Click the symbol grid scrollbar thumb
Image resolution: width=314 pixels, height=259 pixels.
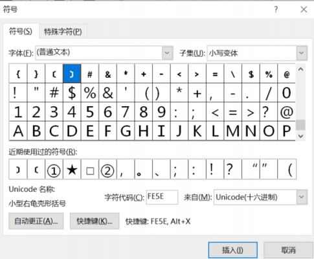click(300, 125)
